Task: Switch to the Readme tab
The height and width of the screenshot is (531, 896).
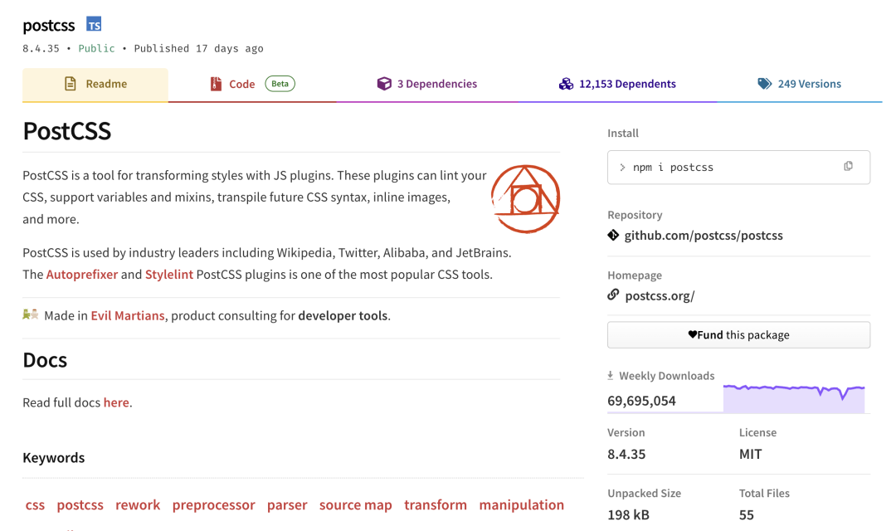Action: 95,84
